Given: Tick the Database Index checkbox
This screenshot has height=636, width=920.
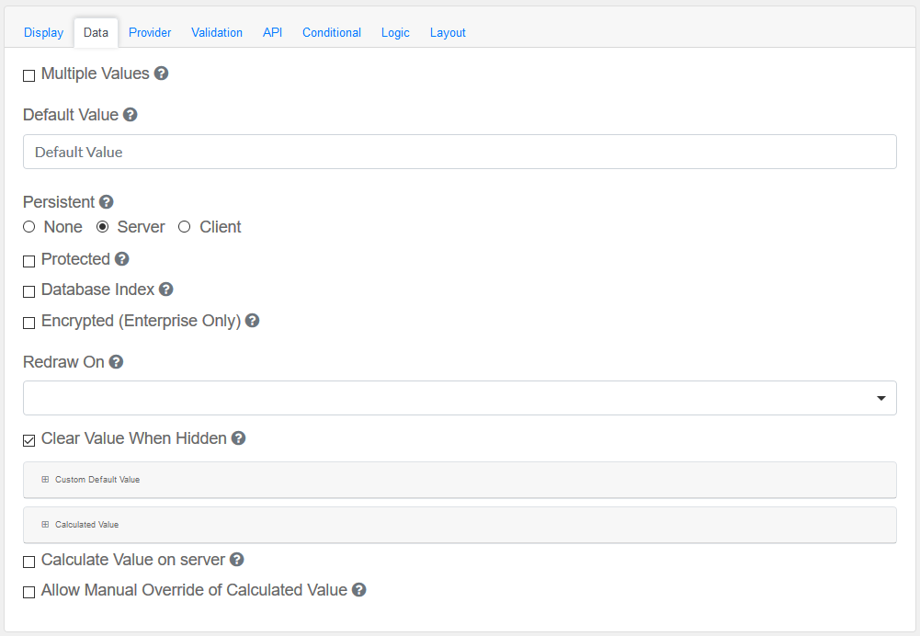Looking at the screenshot, I should pos(29,291).
